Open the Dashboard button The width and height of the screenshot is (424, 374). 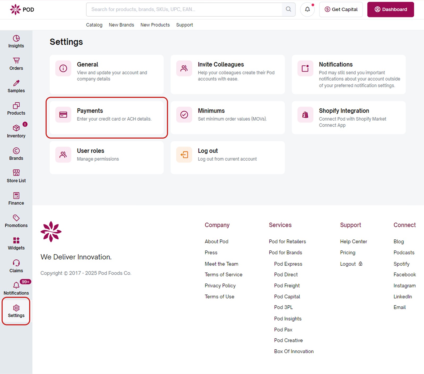pyautogui.click(x=390, y=9)
